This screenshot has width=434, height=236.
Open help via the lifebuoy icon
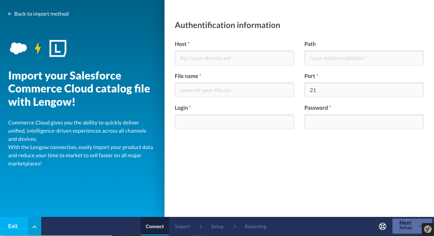(383, 226)
